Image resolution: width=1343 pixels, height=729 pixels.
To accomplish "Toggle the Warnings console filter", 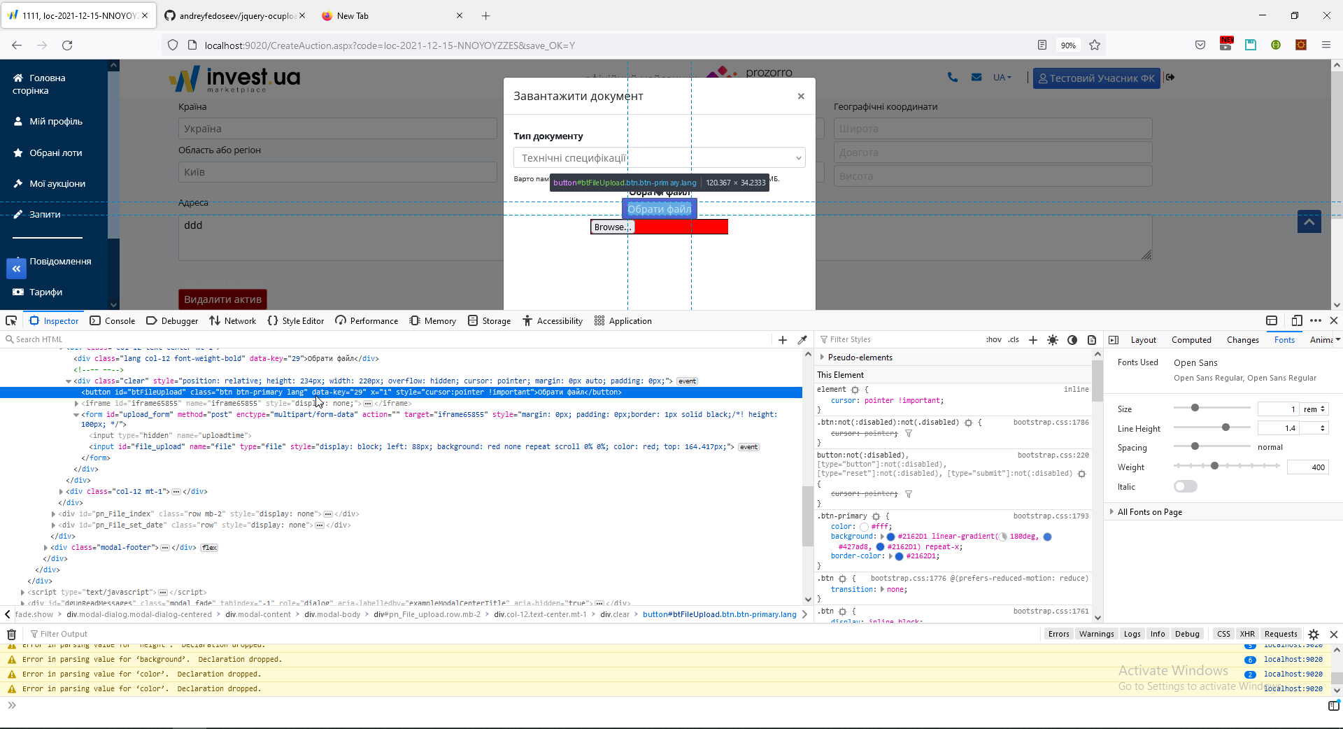I will click(1096, 635).
